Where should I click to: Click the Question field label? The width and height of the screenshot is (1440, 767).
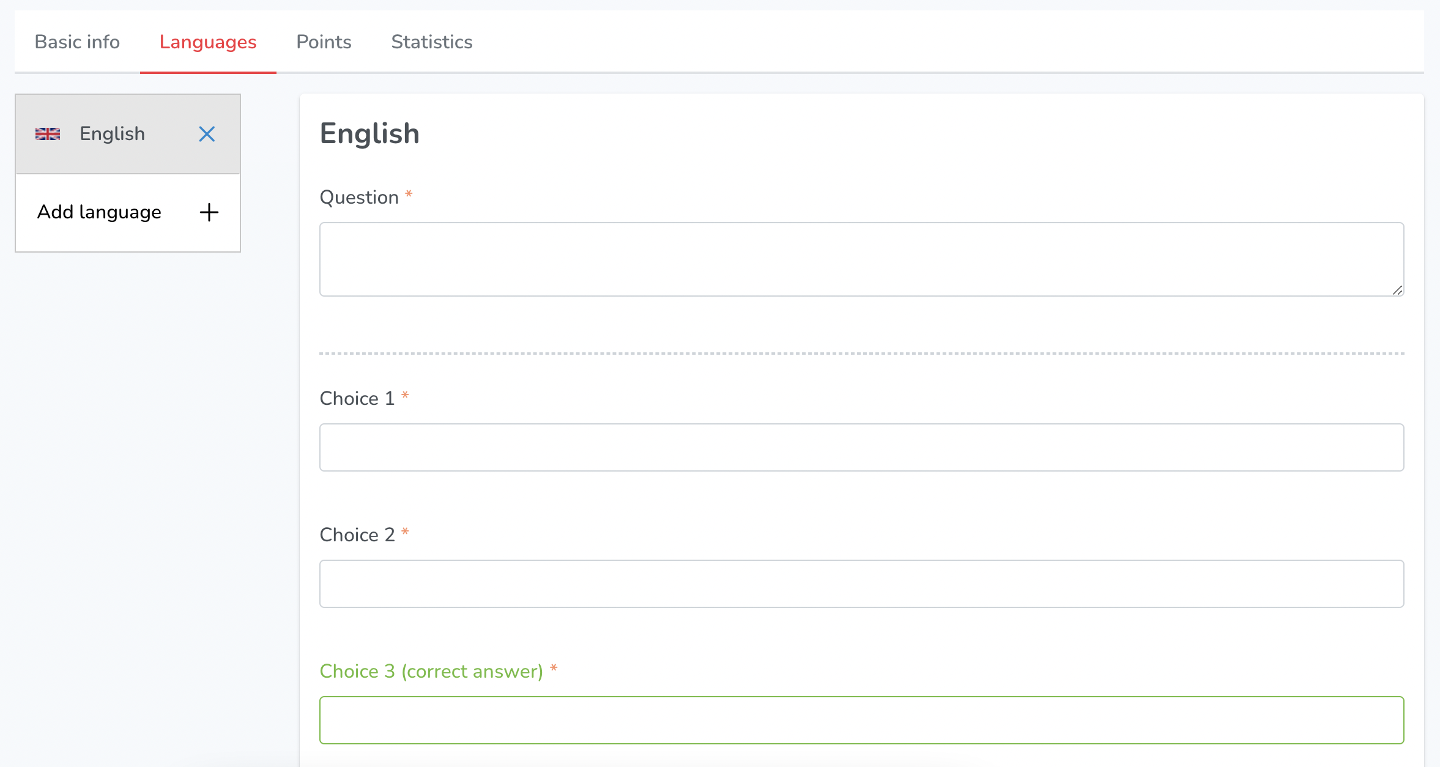359,198
